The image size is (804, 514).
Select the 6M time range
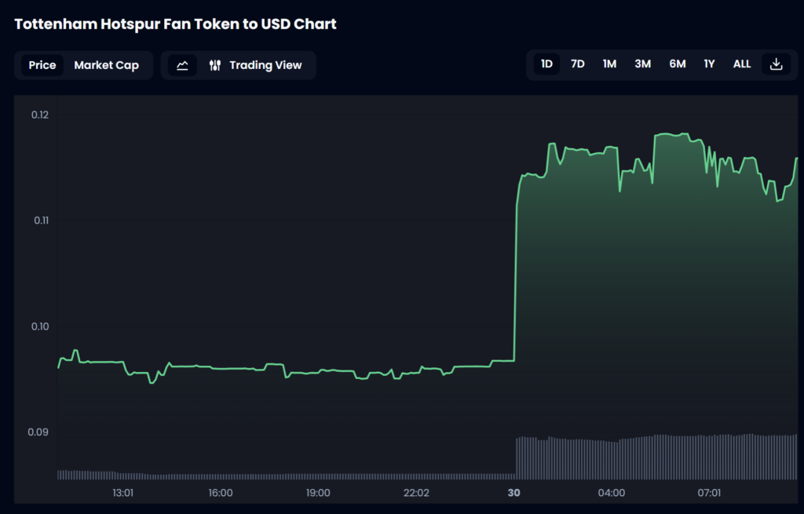coord(678,64)
